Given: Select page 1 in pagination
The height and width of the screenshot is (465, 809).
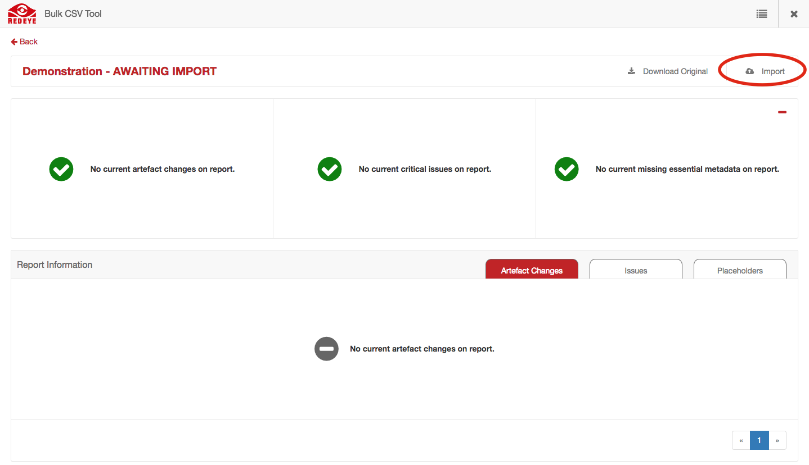Looking at the screenshot, I should click(x=759, y=440).
